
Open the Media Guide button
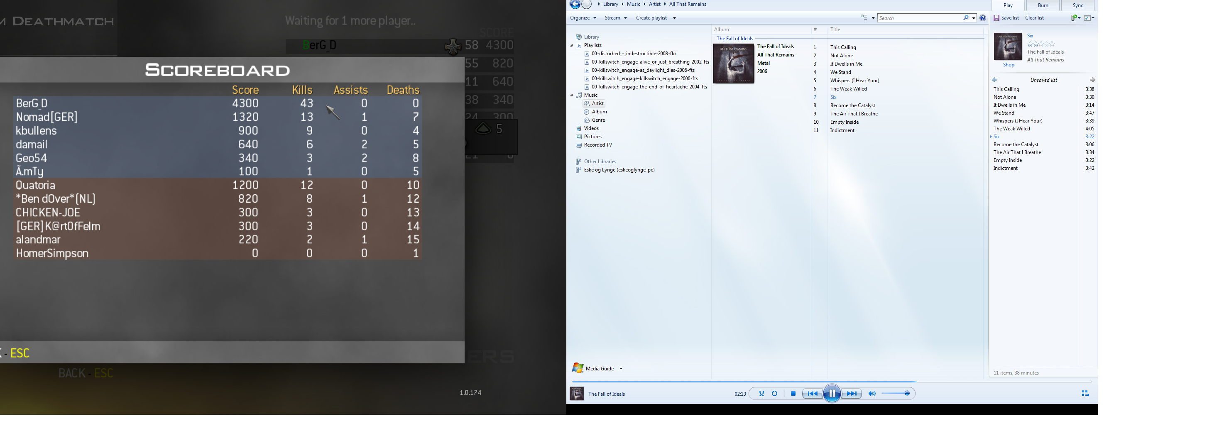coord(593,368)
